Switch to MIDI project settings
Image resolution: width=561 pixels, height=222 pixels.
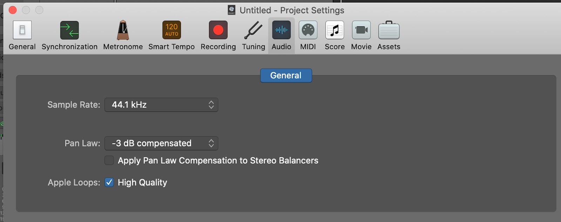click(x=308, y=30)
